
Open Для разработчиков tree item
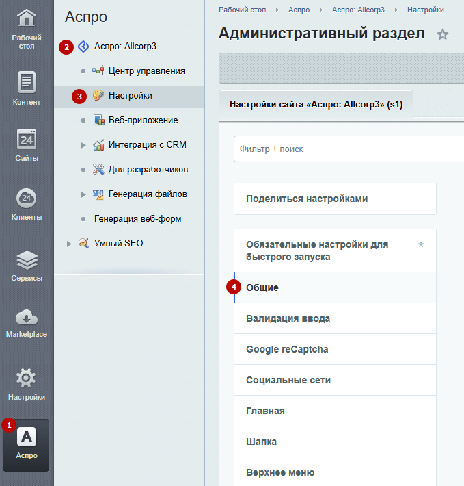pyautogui.click(x=148, y=170)
